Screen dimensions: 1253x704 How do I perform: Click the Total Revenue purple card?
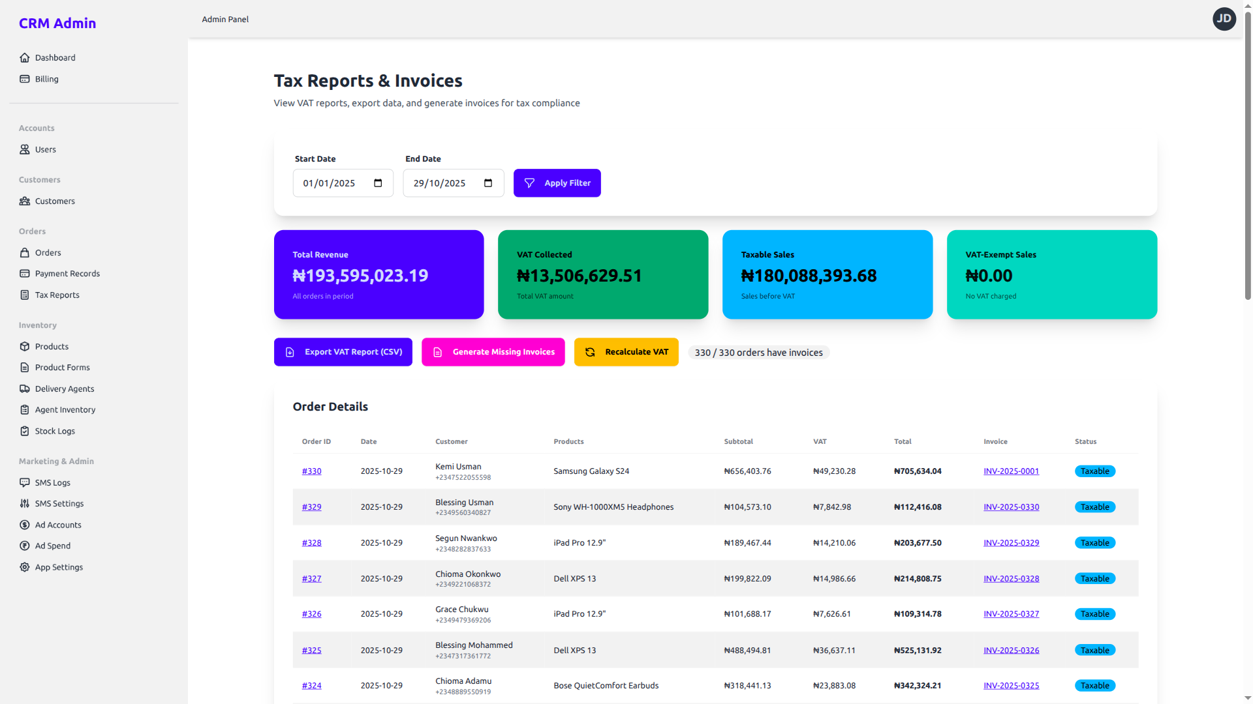379,274
